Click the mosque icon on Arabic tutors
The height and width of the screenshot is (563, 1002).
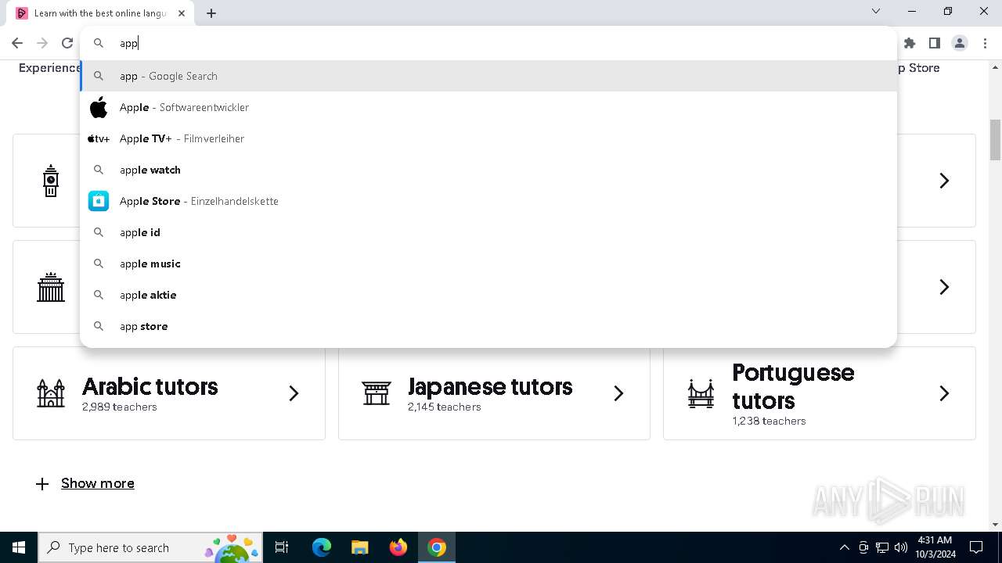tap(51, 393)
